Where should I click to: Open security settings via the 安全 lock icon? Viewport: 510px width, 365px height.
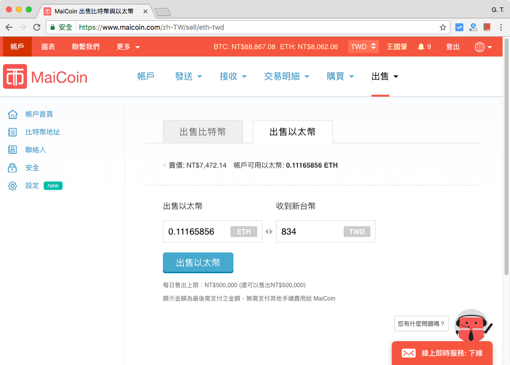tap(12, 167)
